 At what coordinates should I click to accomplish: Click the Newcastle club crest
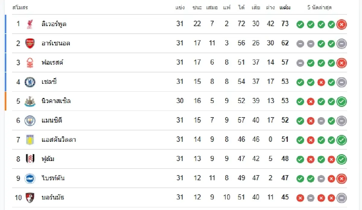(30, 101)
